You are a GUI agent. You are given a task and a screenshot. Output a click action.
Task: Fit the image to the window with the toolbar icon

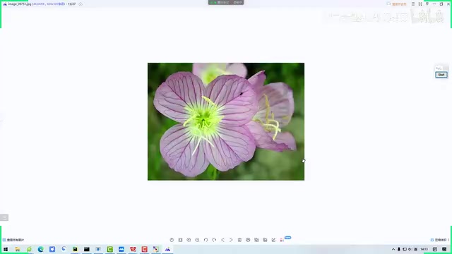point(180,240)
